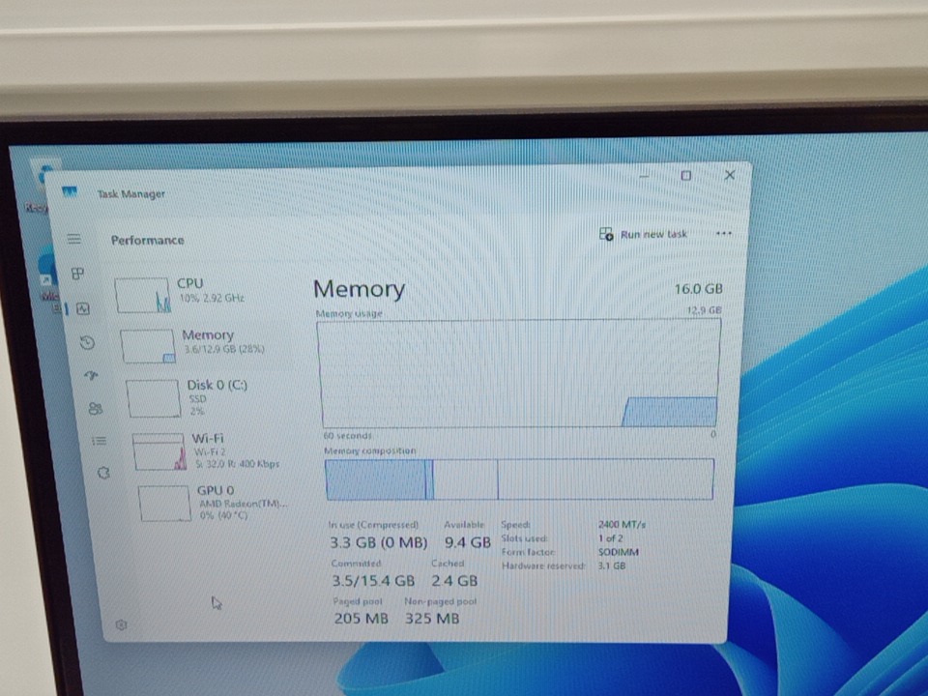Viewport: 928px width, 696px height.
Task: Minimize the Task Manager window
Action: coord(645,176)
